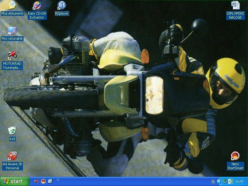Select the Moj računalnik desktop icon
The image size is (248, 186).
[x=12, y=30]
